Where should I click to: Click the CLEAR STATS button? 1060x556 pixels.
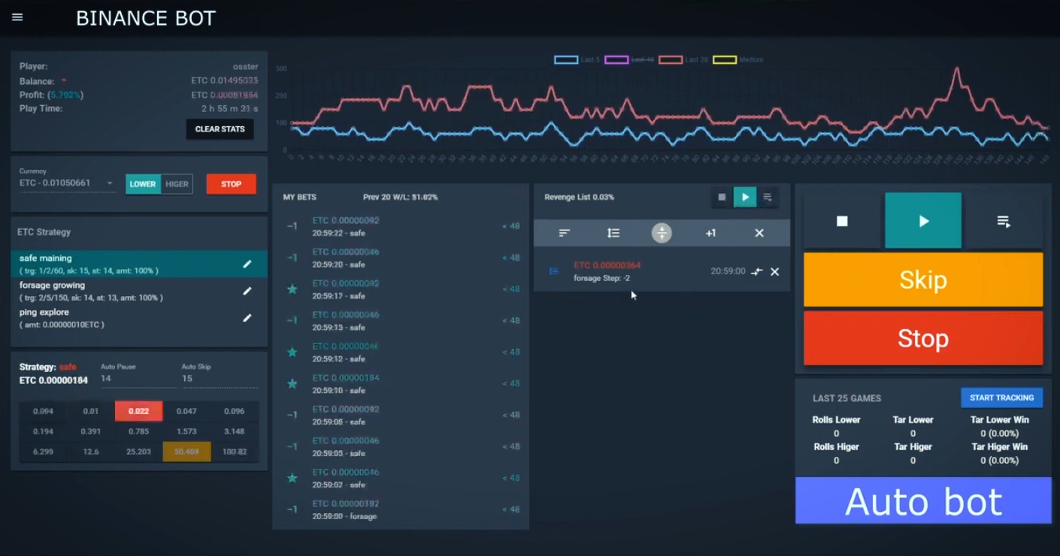[x=220, y=129]
